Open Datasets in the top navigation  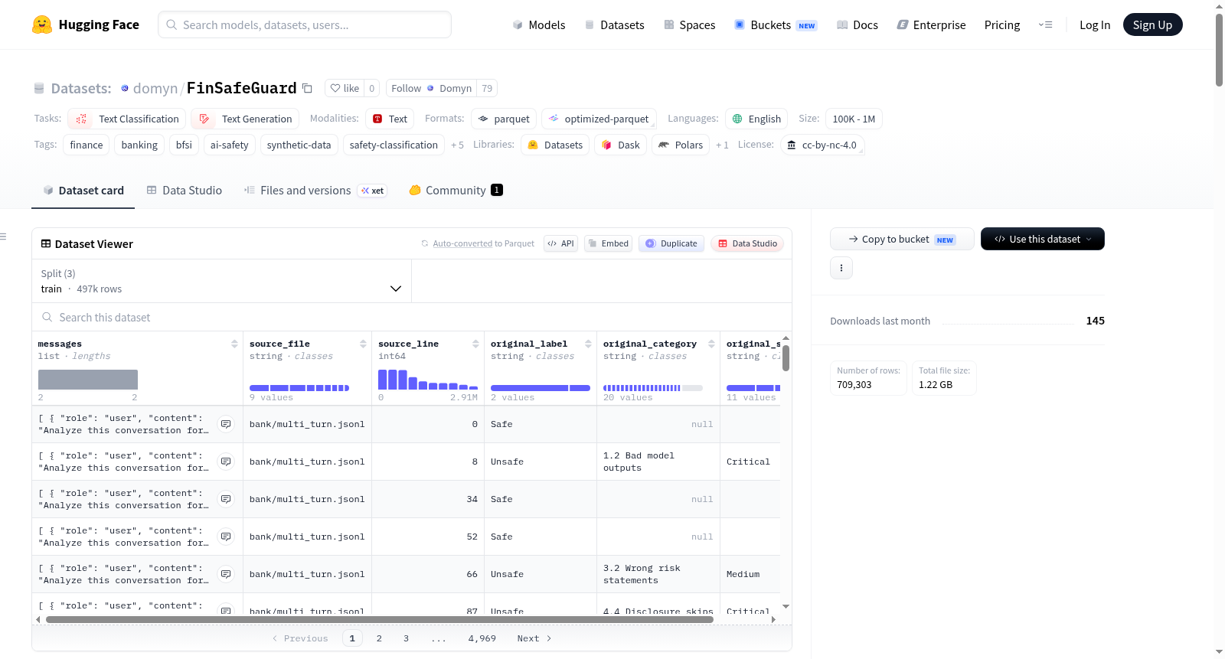[614, 24]
